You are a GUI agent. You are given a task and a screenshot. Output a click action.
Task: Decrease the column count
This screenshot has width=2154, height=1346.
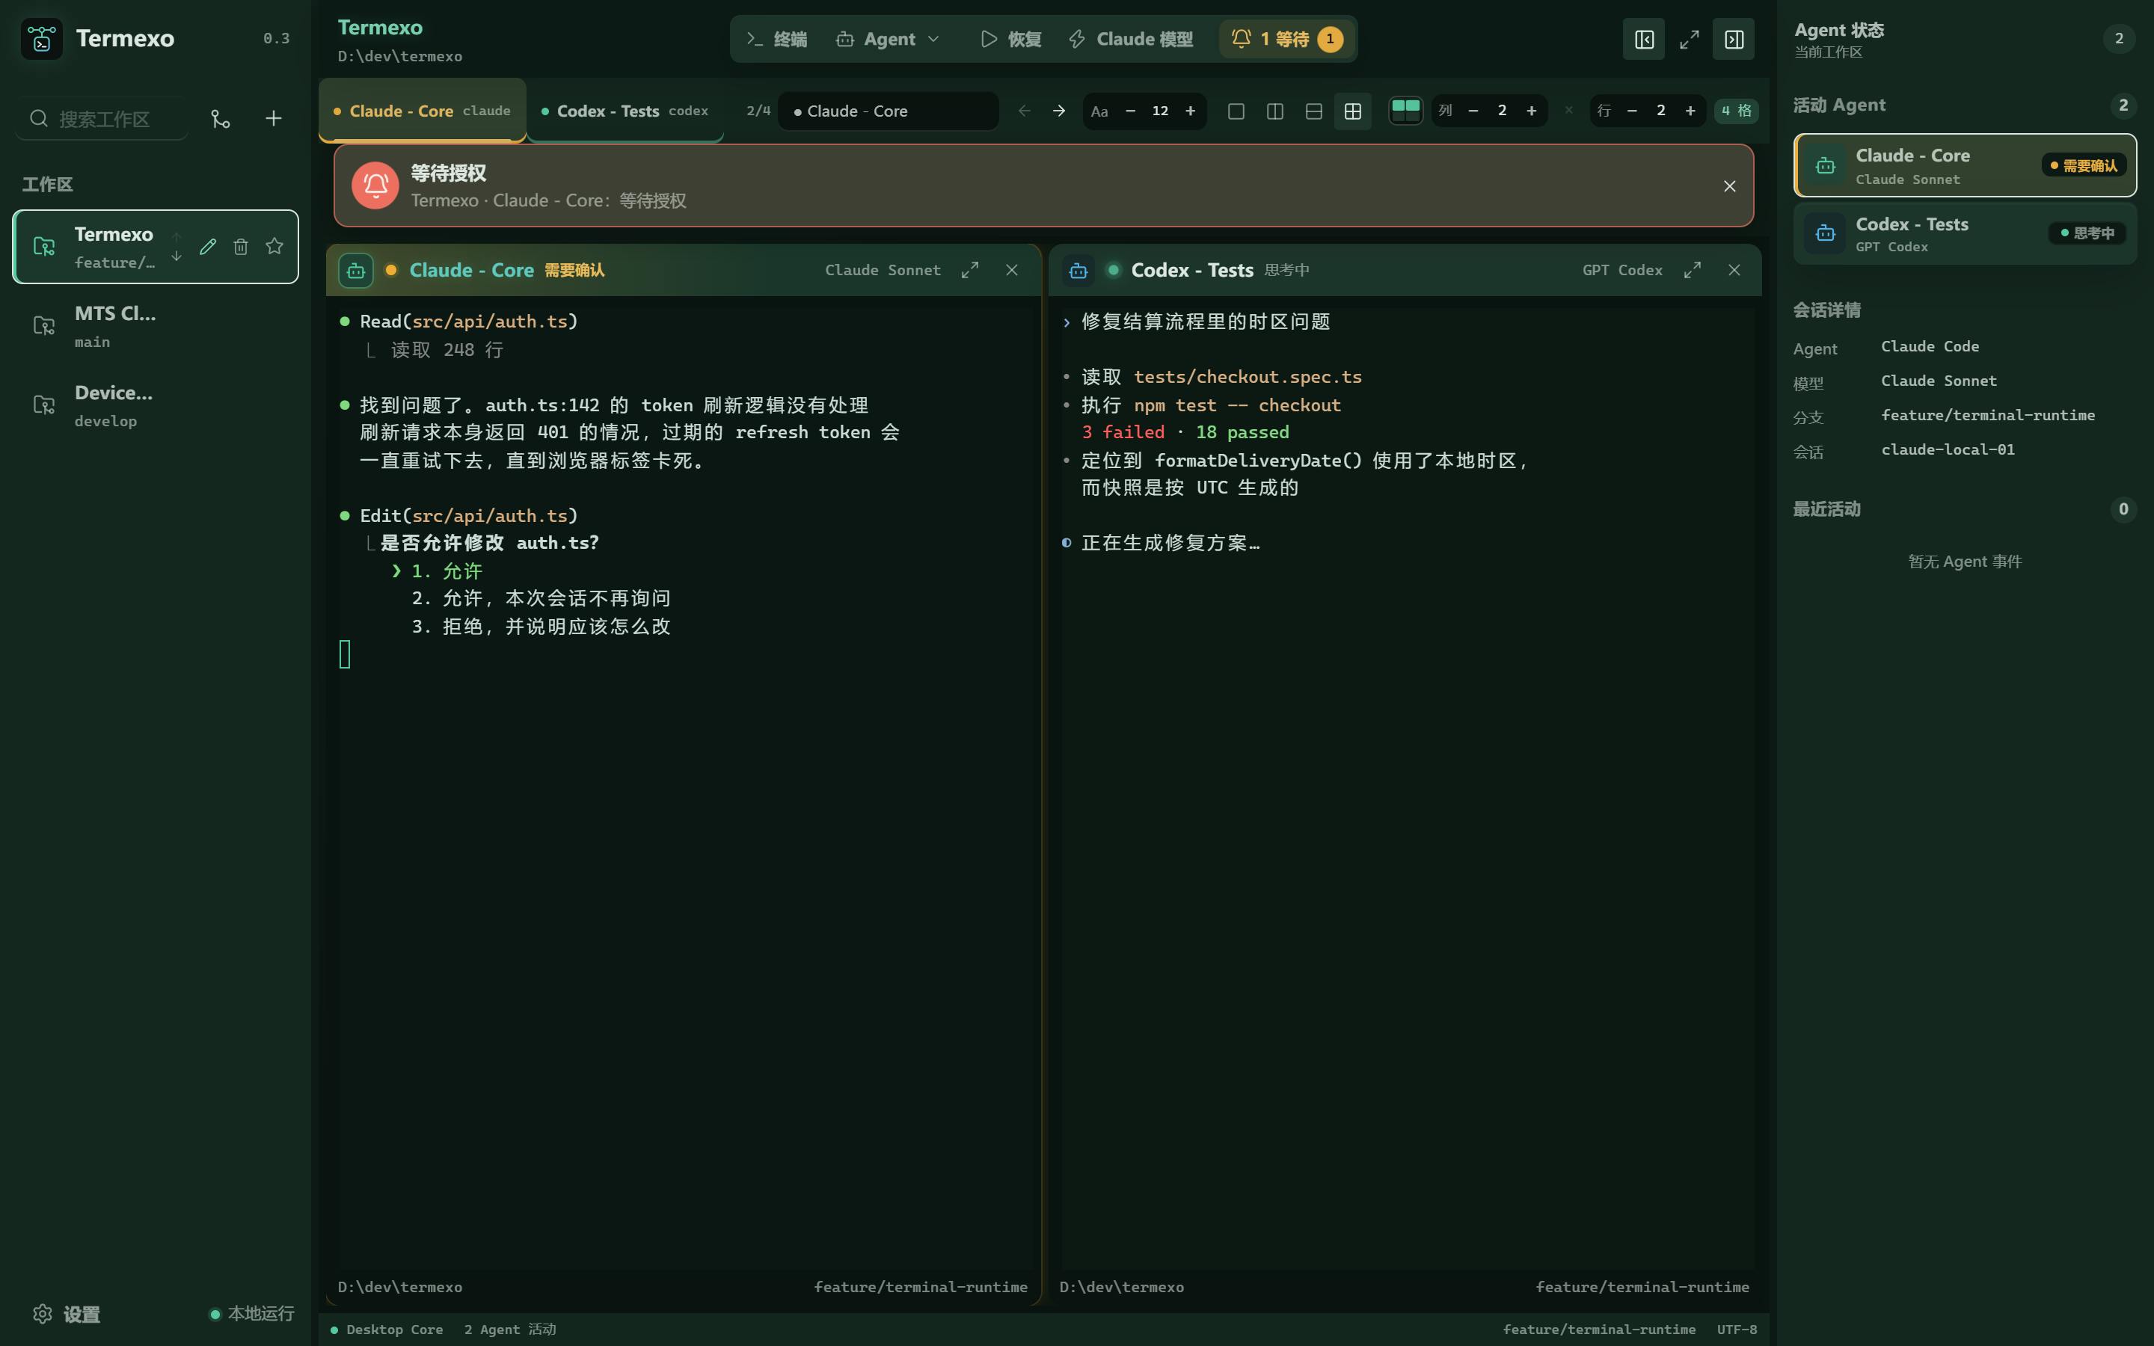click(x=1473, y=111)
